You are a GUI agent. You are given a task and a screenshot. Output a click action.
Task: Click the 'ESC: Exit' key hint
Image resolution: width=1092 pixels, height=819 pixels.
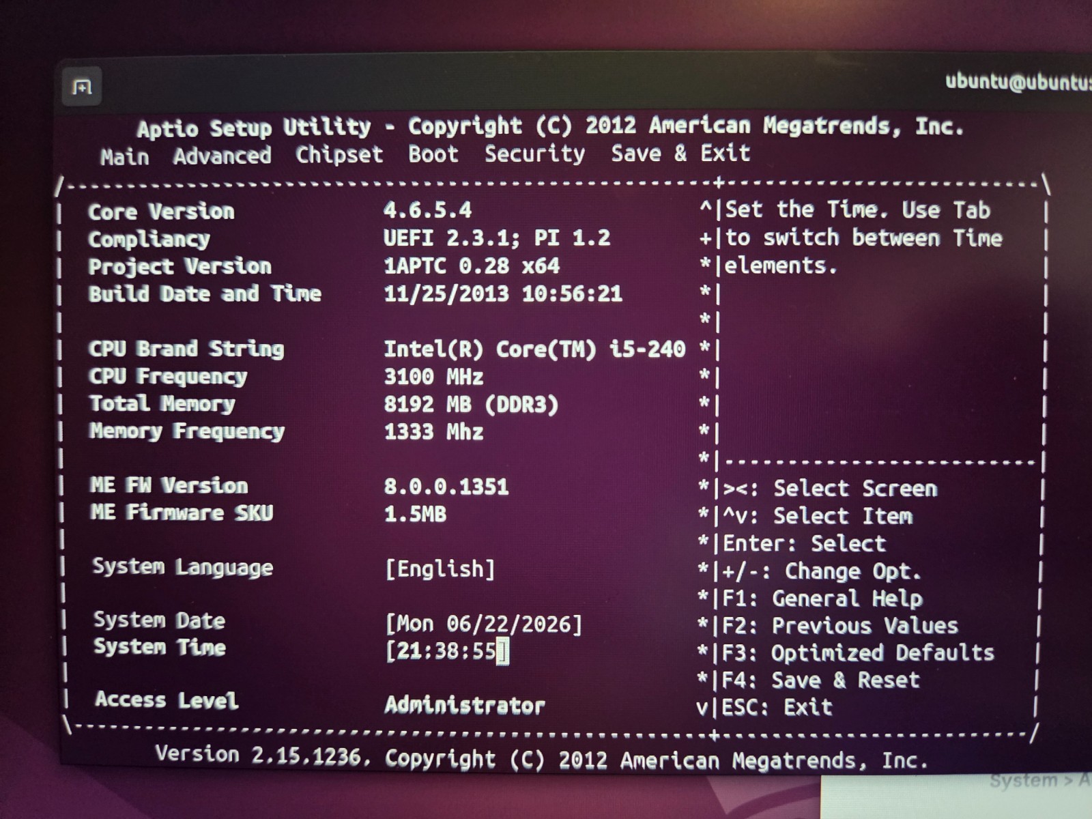777,707
